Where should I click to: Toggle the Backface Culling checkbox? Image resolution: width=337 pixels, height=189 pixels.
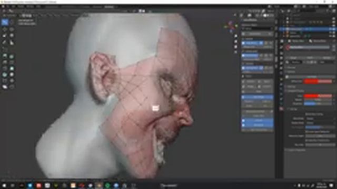(306, 114)
